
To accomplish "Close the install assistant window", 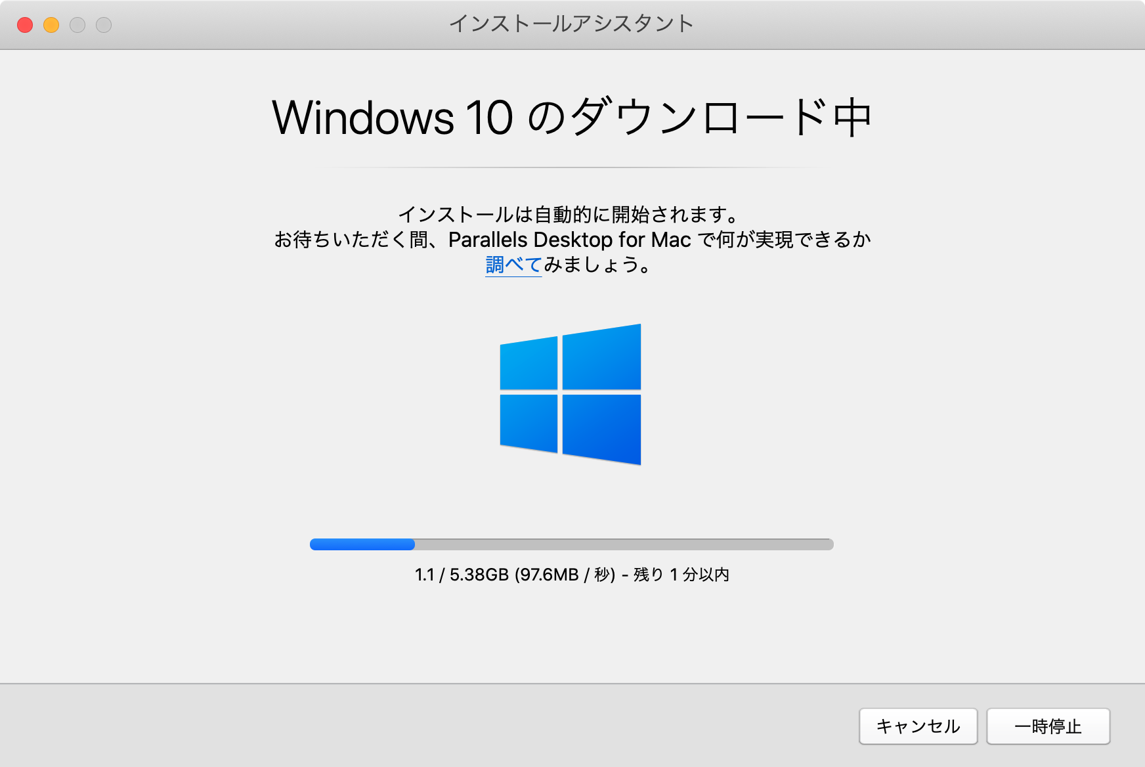I will [25, 25].
